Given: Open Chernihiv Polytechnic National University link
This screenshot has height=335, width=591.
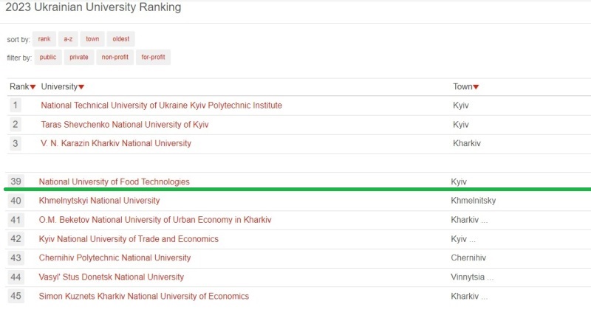Looking at the screenshot, I should pyautogui.click(x=115, y=258).
